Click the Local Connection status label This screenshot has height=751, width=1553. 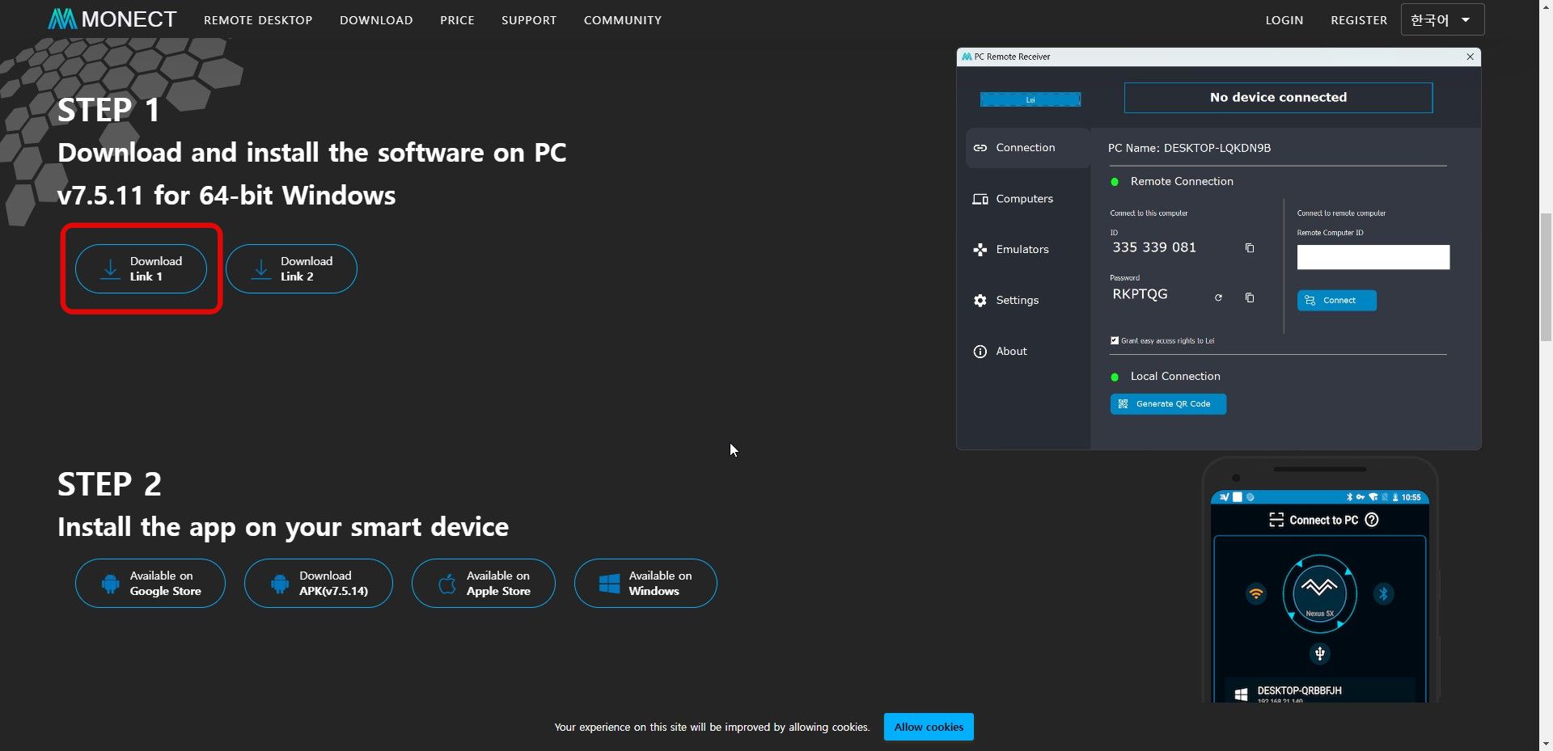point(1175,377)
